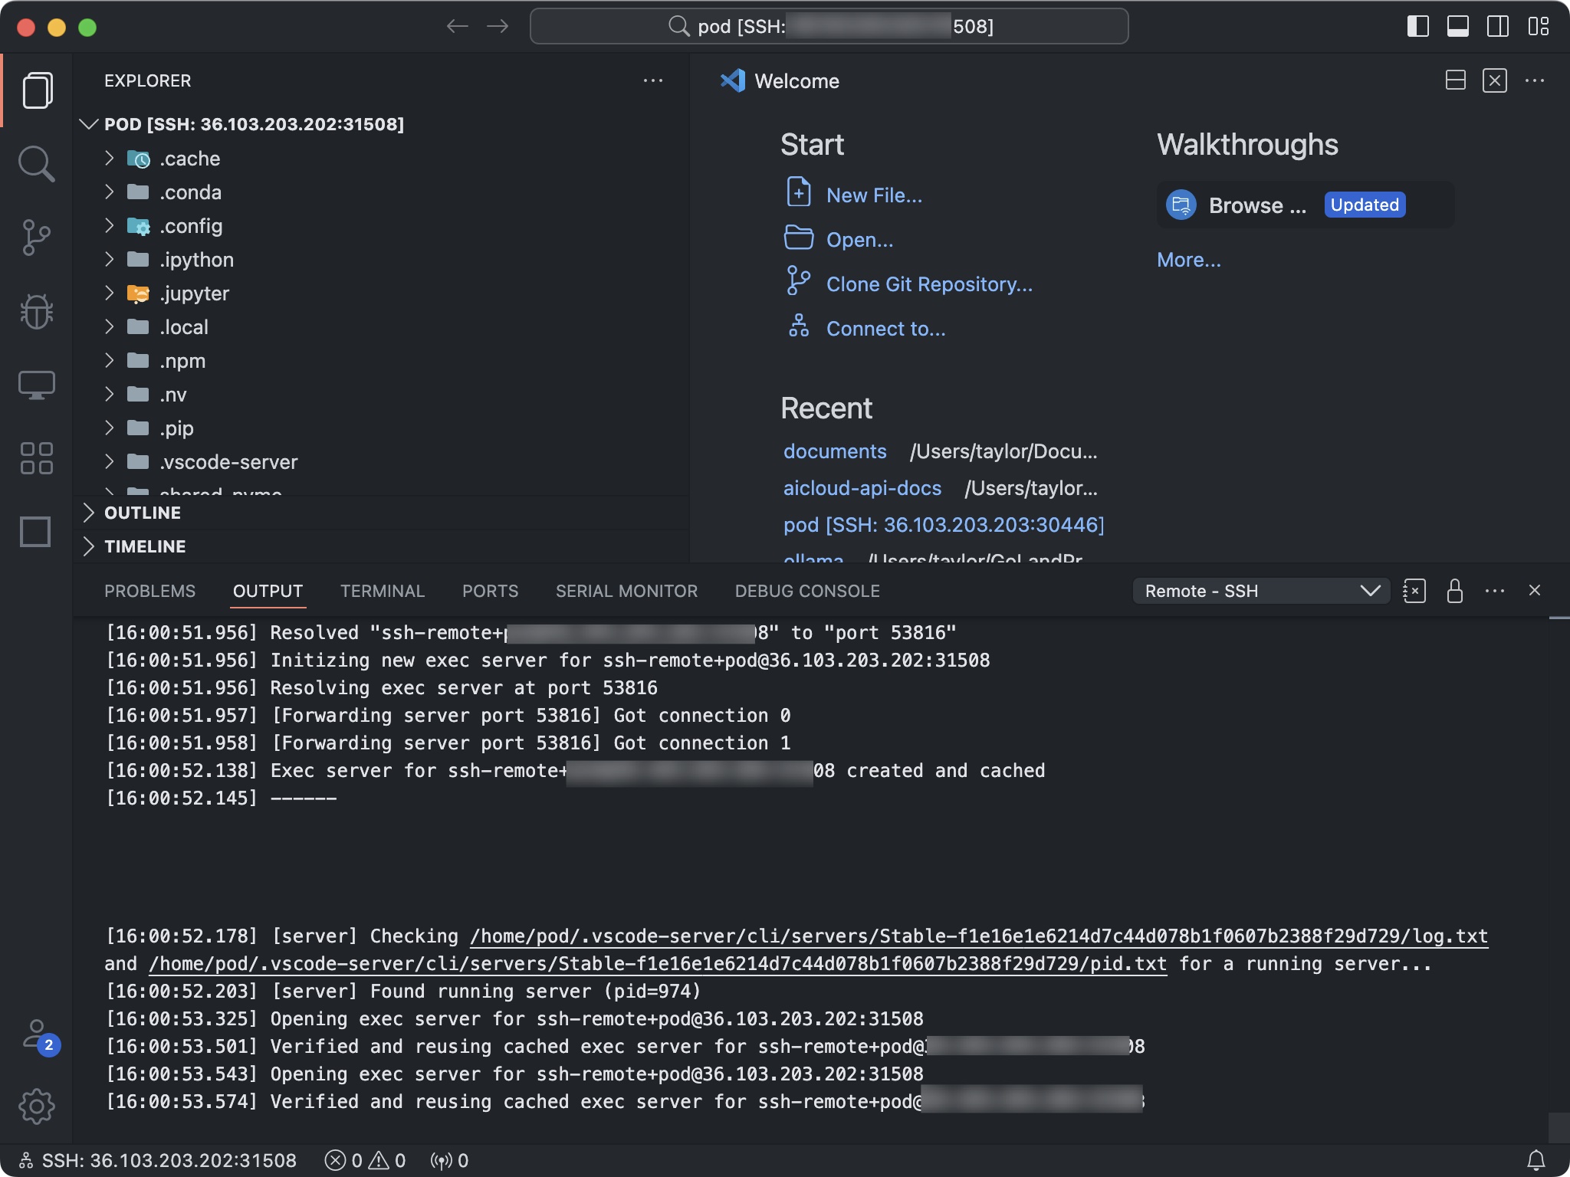Click the New File icon on Welcome page

(799, 192)
